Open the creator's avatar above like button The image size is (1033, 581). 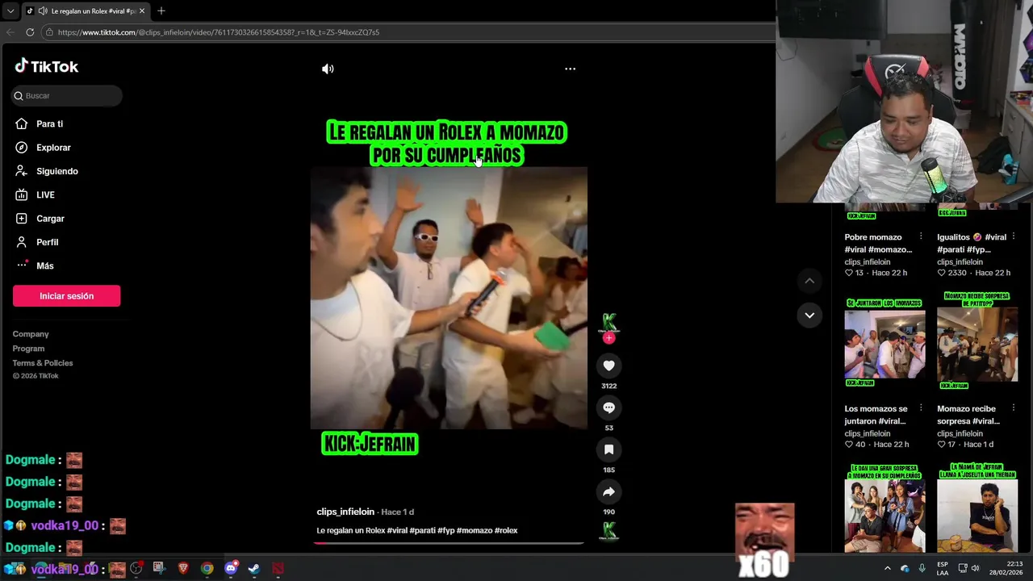pos(609,323)
